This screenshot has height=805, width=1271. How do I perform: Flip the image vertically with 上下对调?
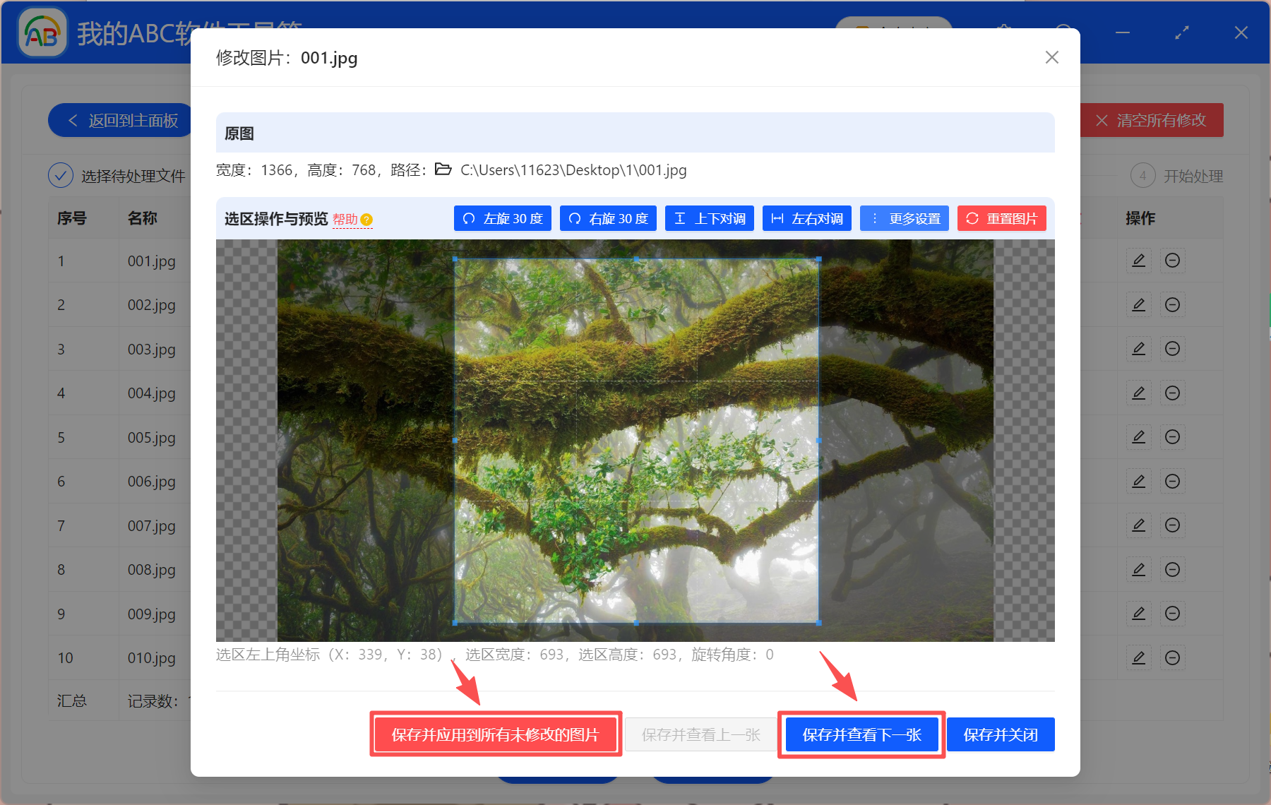[x=709, y=218]
